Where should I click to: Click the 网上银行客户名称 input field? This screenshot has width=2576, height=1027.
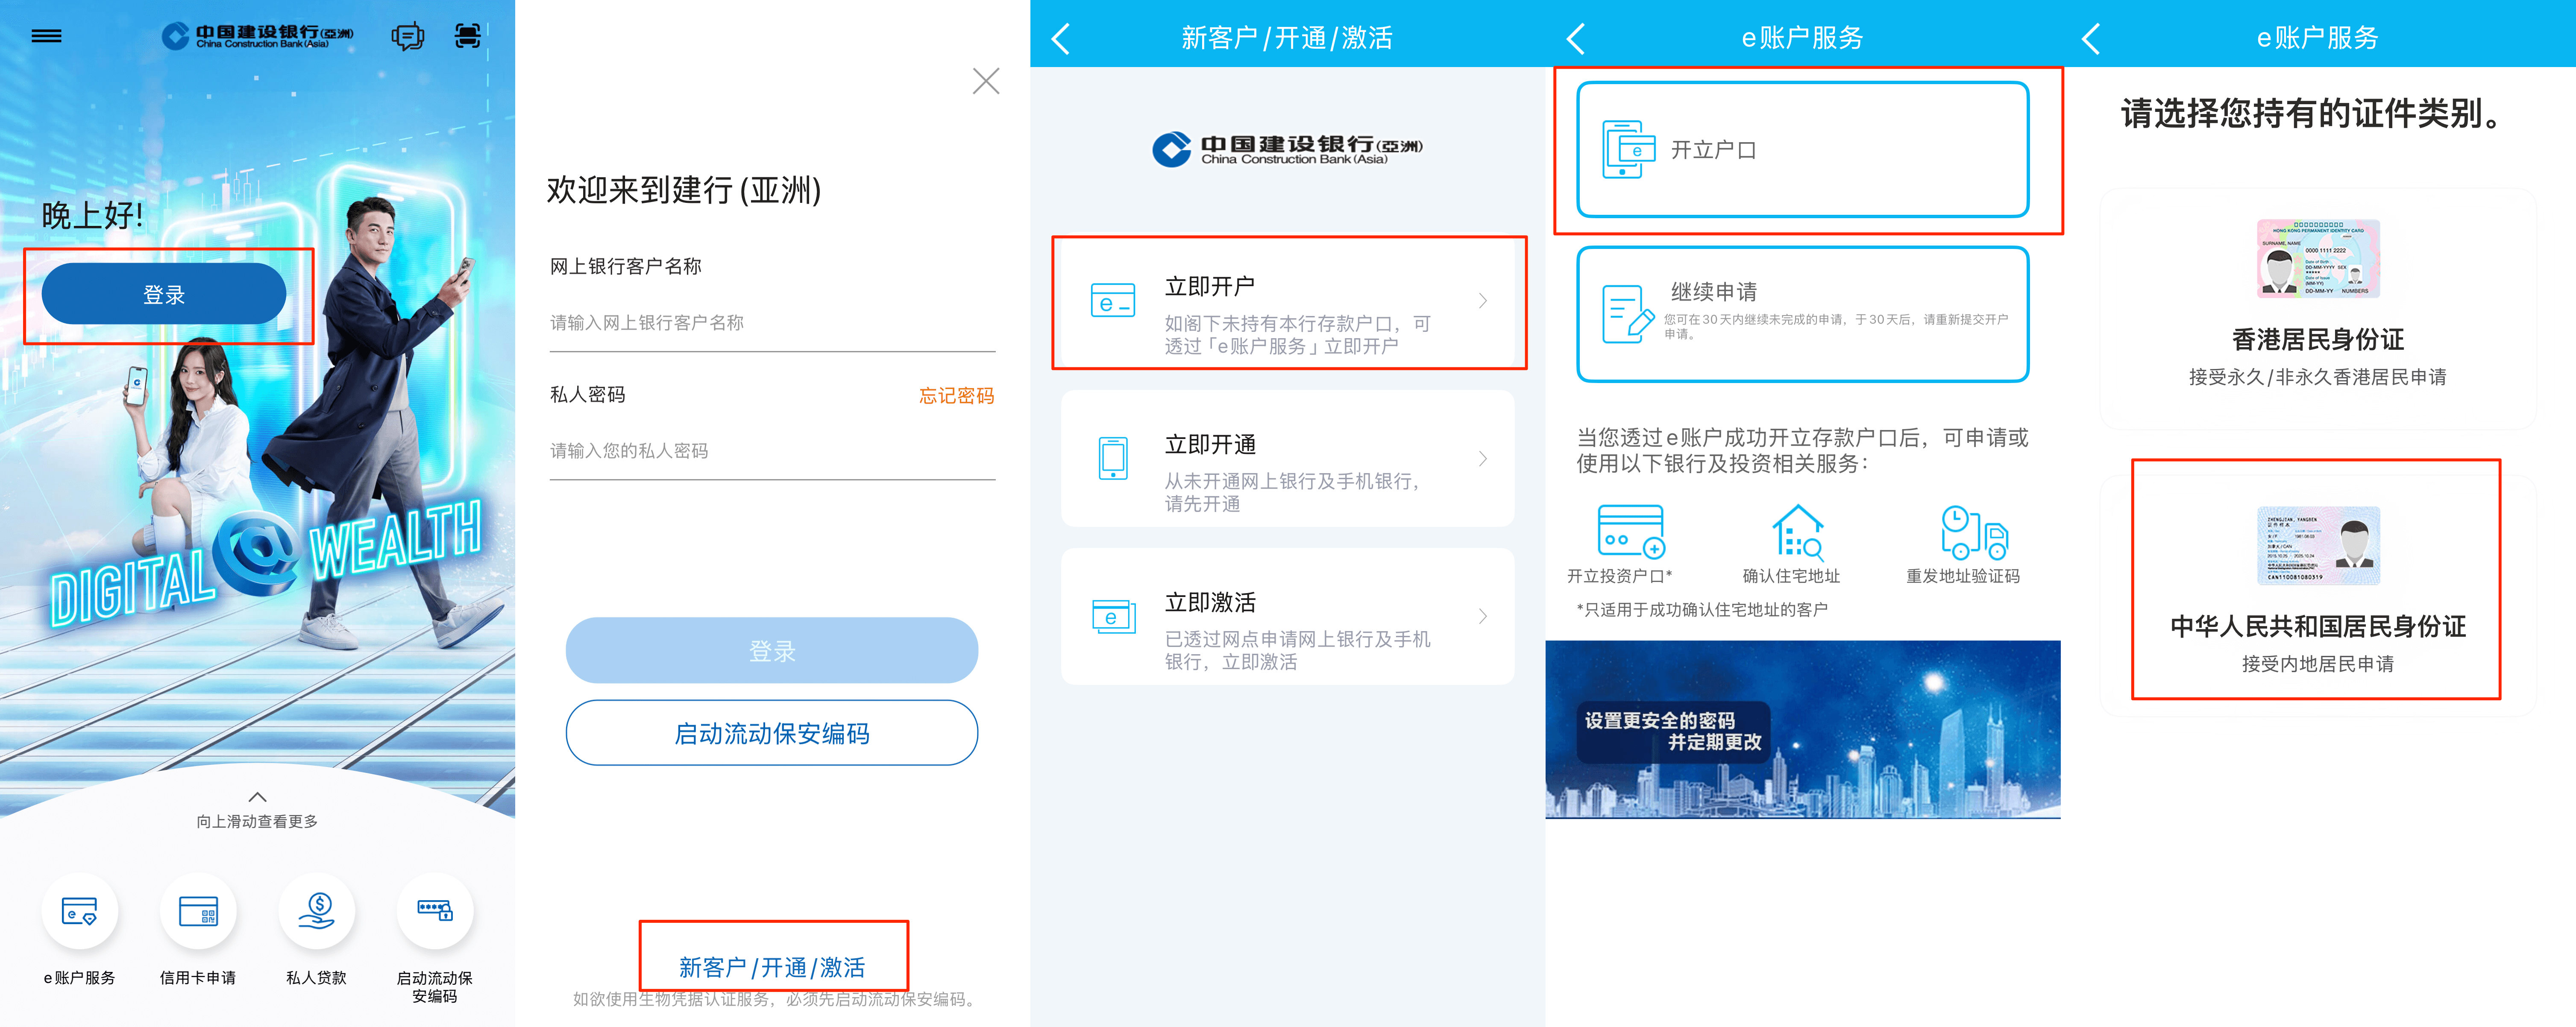[x=771, y=323]
